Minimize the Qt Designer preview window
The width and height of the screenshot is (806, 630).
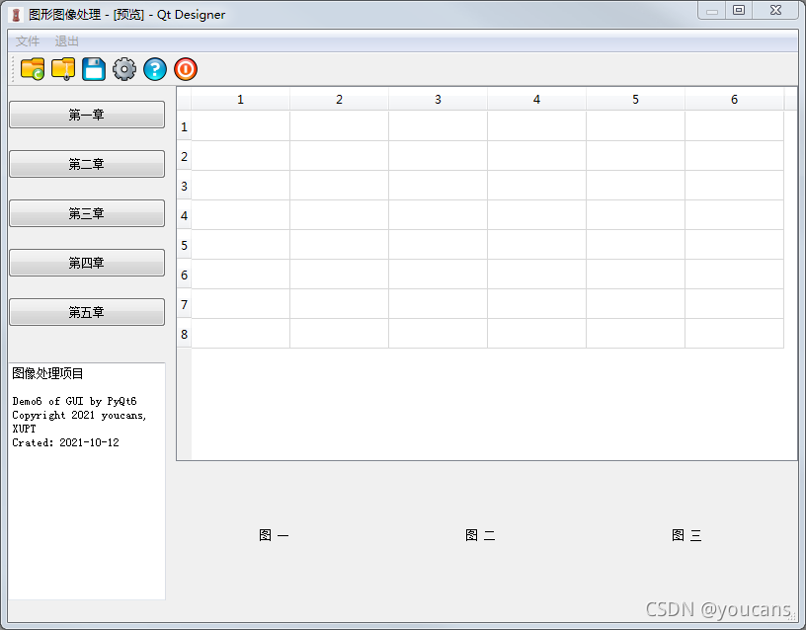click(x=712, y=11)
